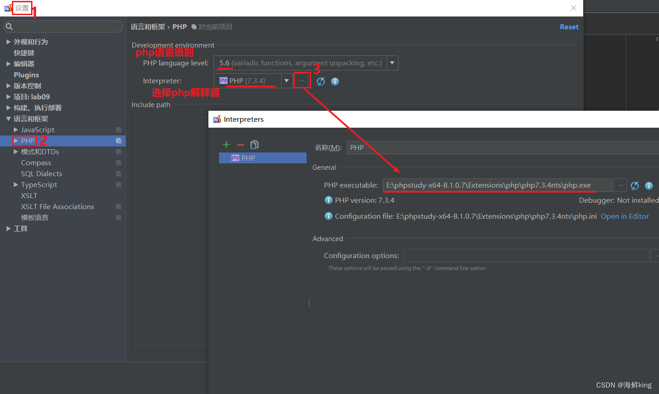Collapse the 语言和框架 settings group
The width and height of the screenshot is (659, 394).
[8, 119]
